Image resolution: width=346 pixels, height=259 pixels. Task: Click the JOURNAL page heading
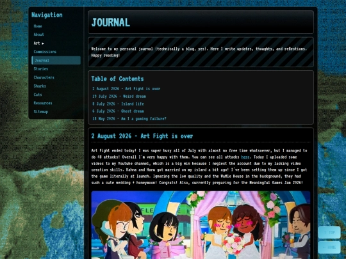pos(111,22)
